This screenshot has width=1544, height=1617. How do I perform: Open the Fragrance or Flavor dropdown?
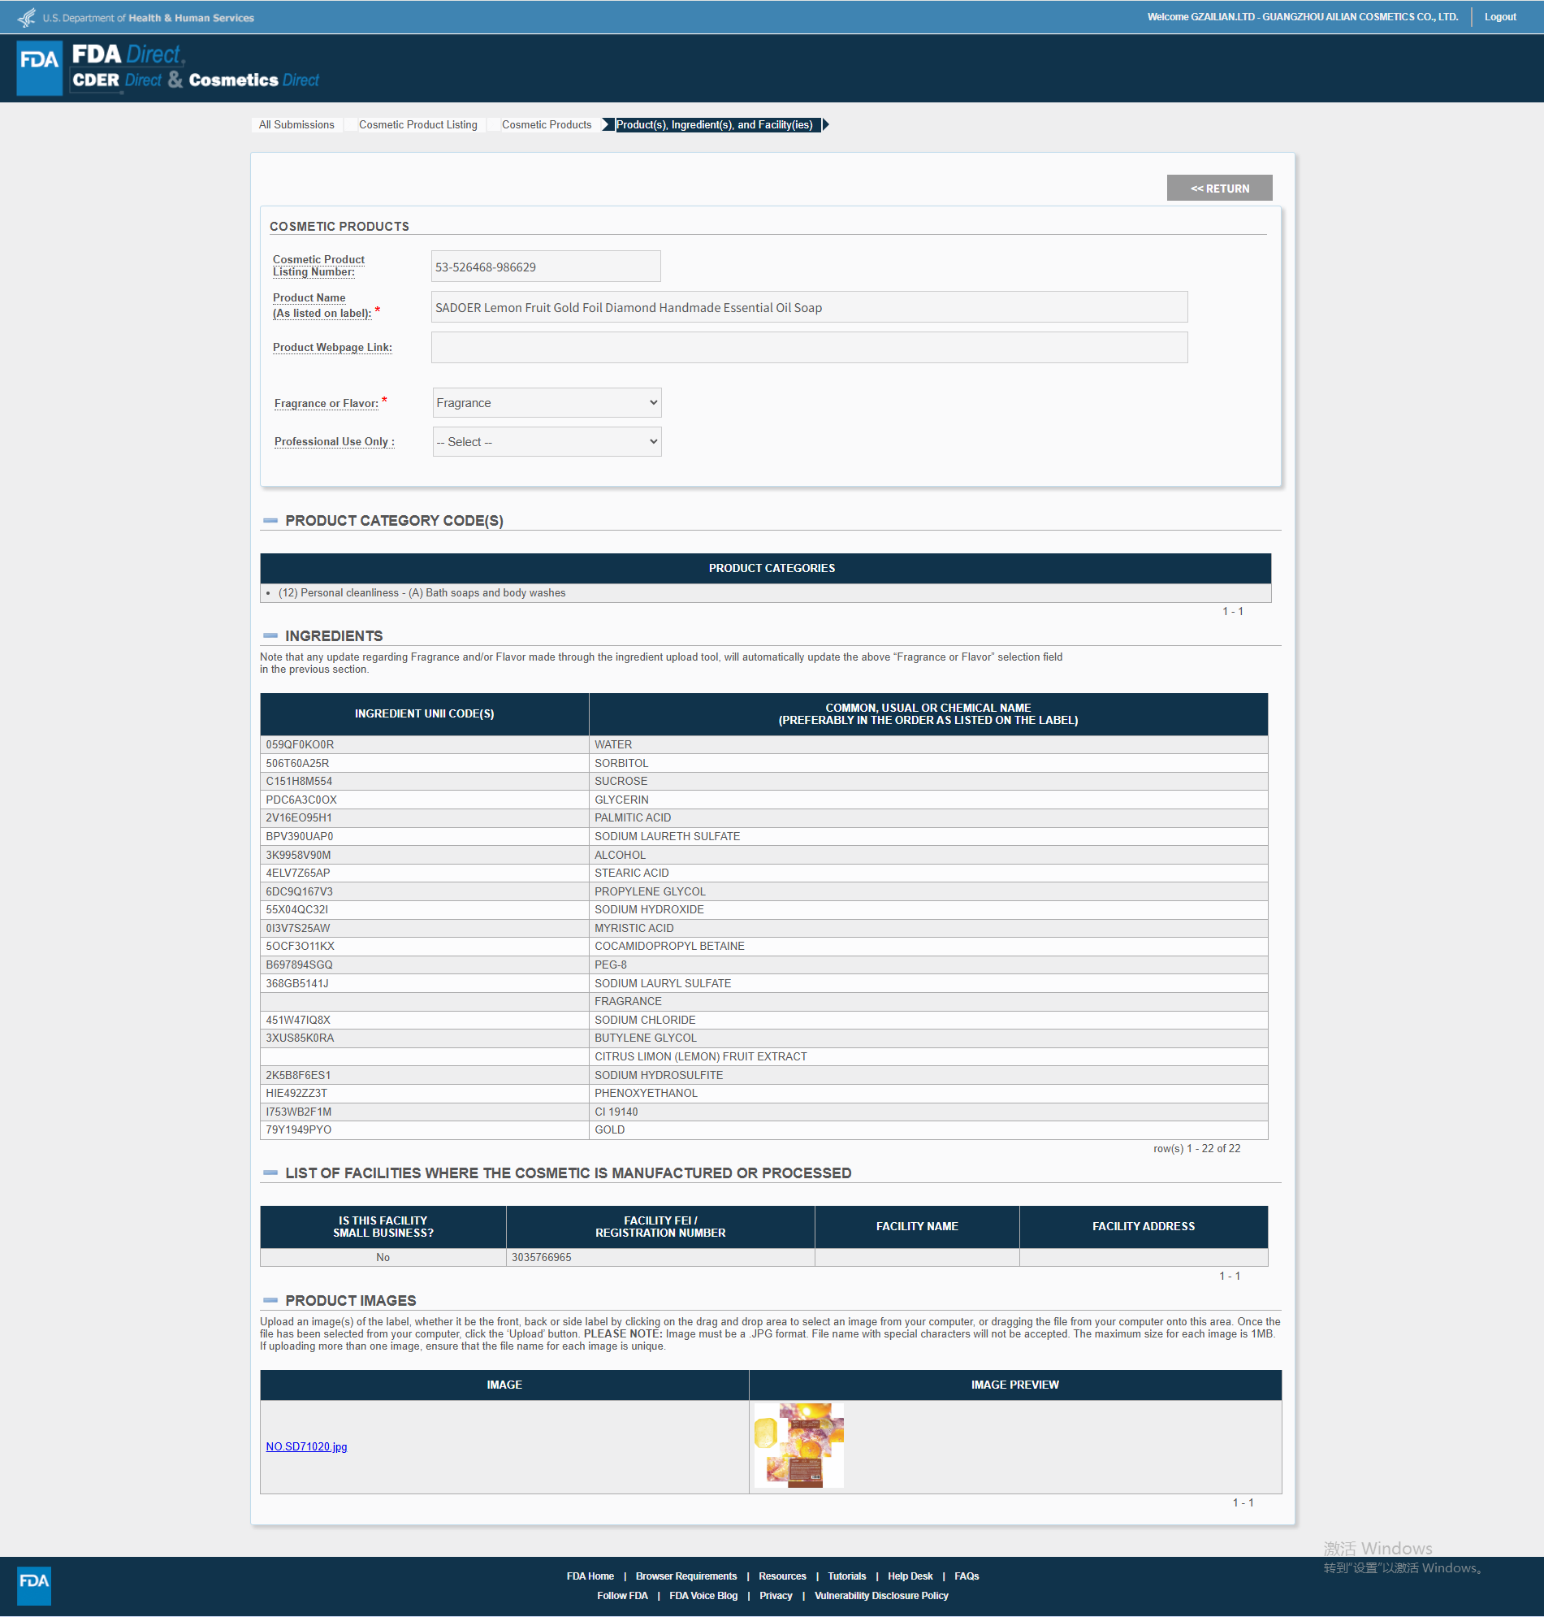[x=547, y=402]
